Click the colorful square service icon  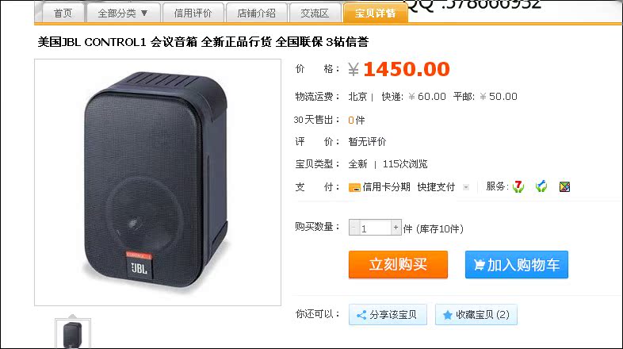(x=564, y=186)
